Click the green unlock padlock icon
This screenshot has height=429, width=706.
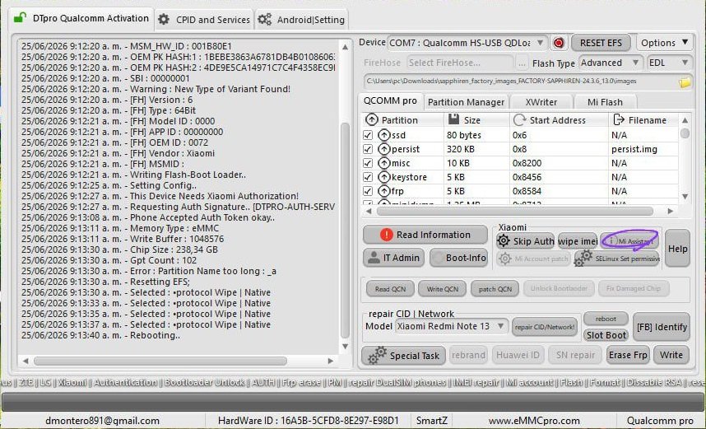point(20,18)
